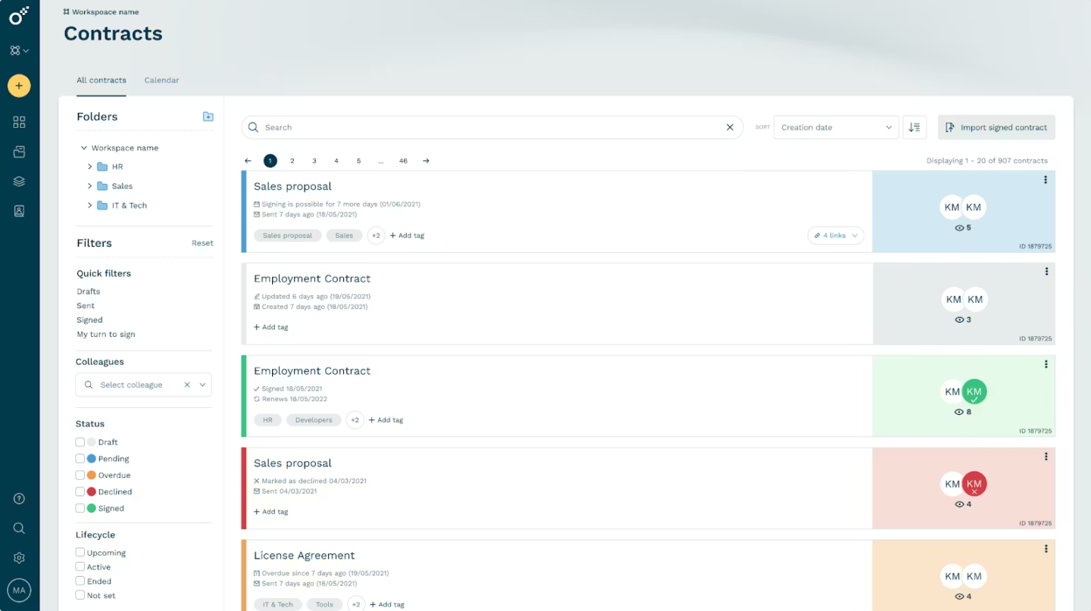Image resolution: width=1091 pixels, height=611 pixels.
Task: Open the three-dot menu on the Sales proposal card
Action: coord(1046,180)
